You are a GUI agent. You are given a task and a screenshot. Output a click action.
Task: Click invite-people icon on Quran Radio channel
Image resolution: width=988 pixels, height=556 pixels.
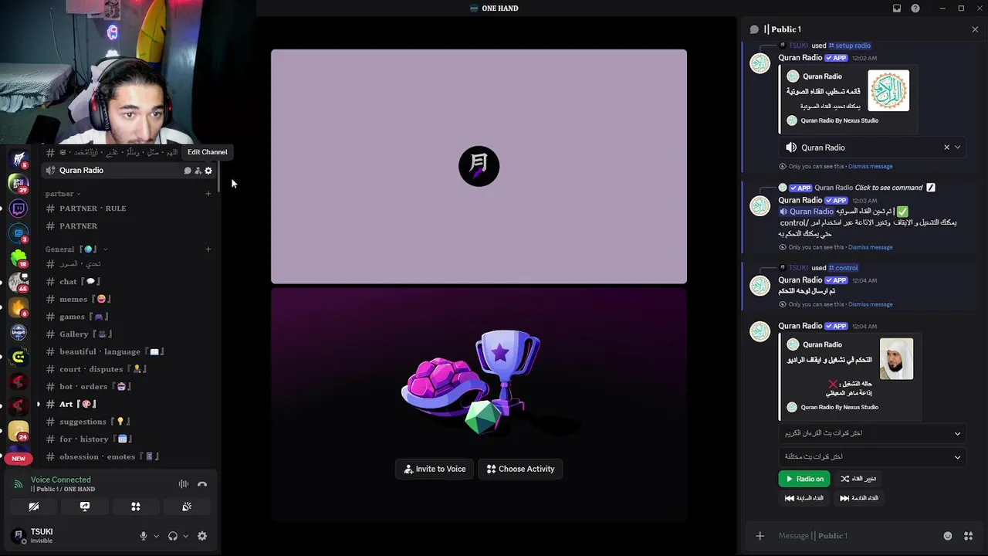click(198, 171)
